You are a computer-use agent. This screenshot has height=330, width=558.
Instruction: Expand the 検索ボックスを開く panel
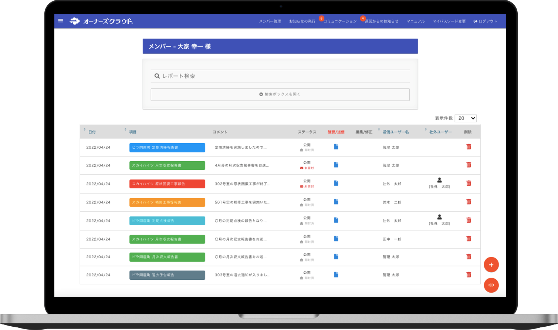(280, 94)
